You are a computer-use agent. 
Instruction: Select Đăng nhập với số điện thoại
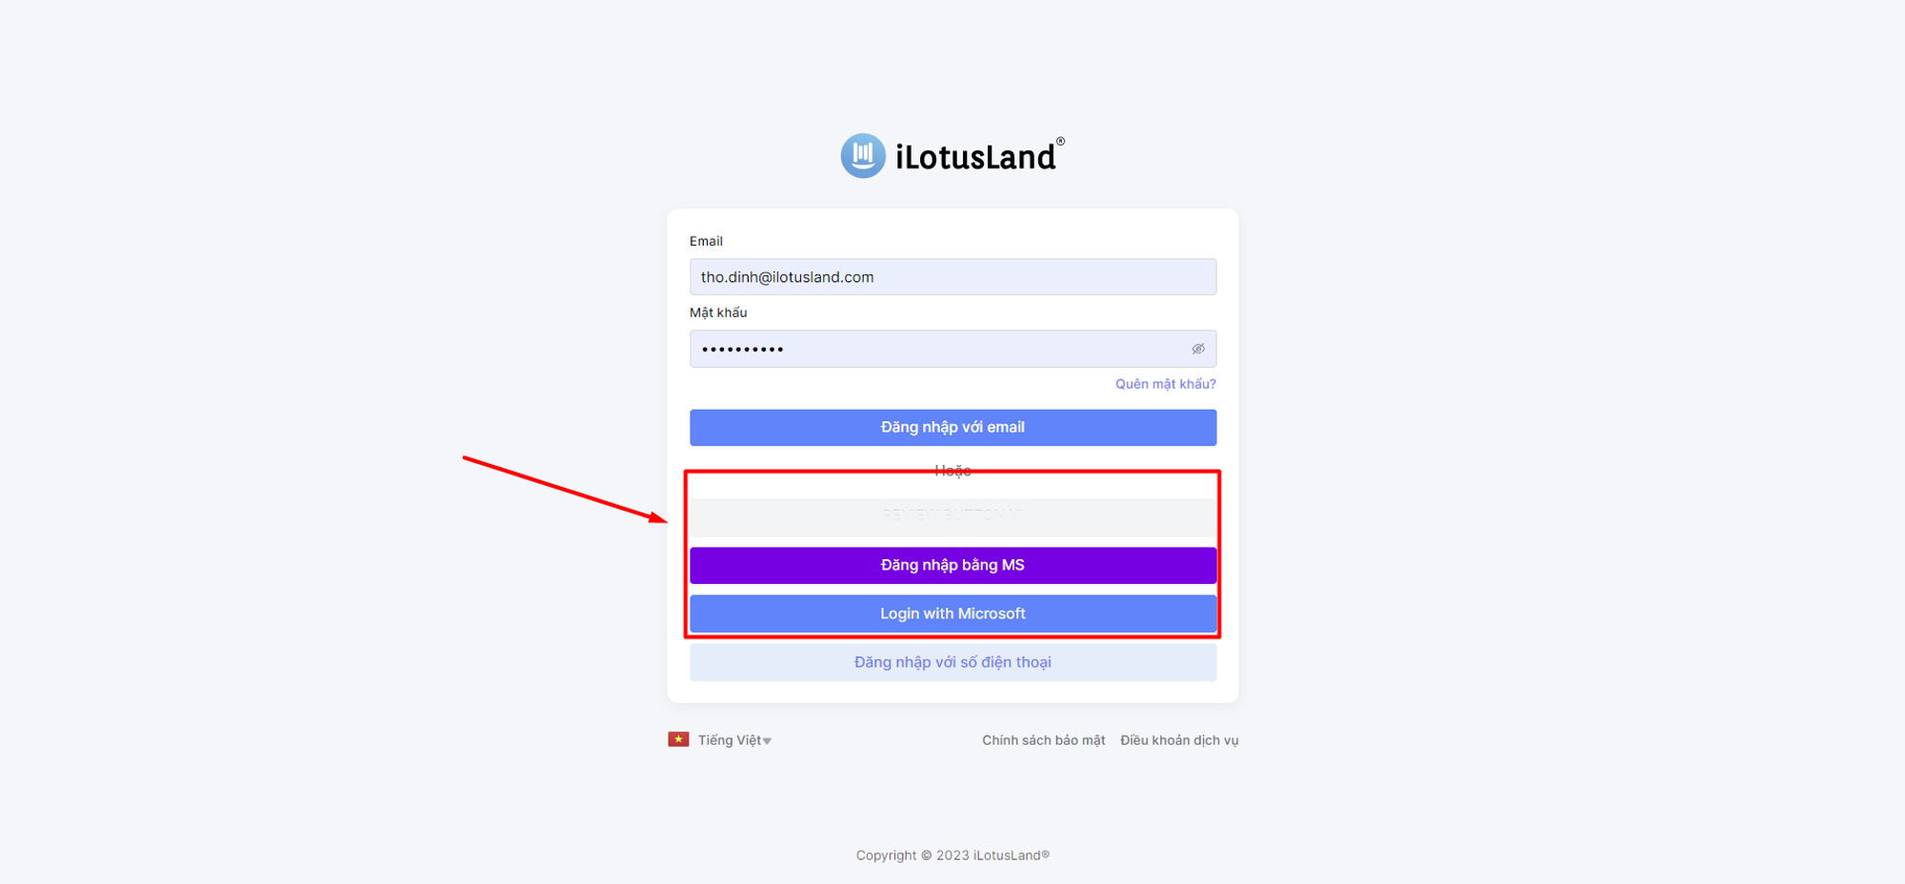pos(952,662)
